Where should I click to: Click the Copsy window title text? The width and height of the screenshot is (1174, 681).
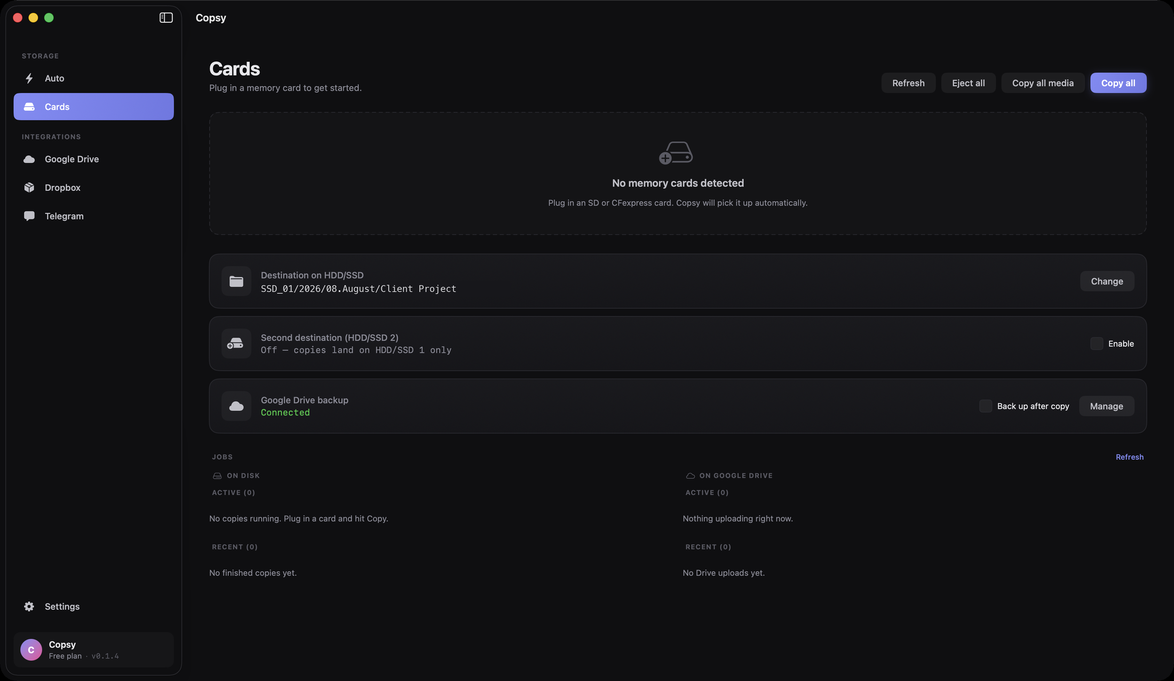pyautogui.click(x=211, y=18)
